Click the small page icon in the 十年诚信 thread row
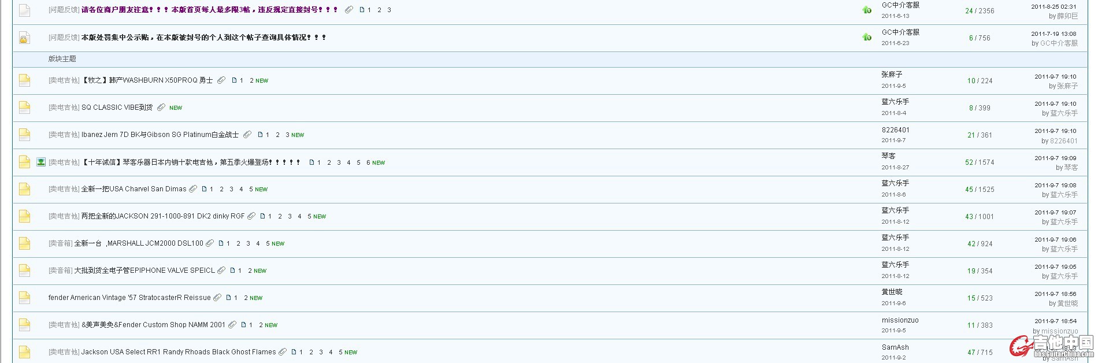The height and width of the screenshot is (363, 1098). click(x=311, y=162)
